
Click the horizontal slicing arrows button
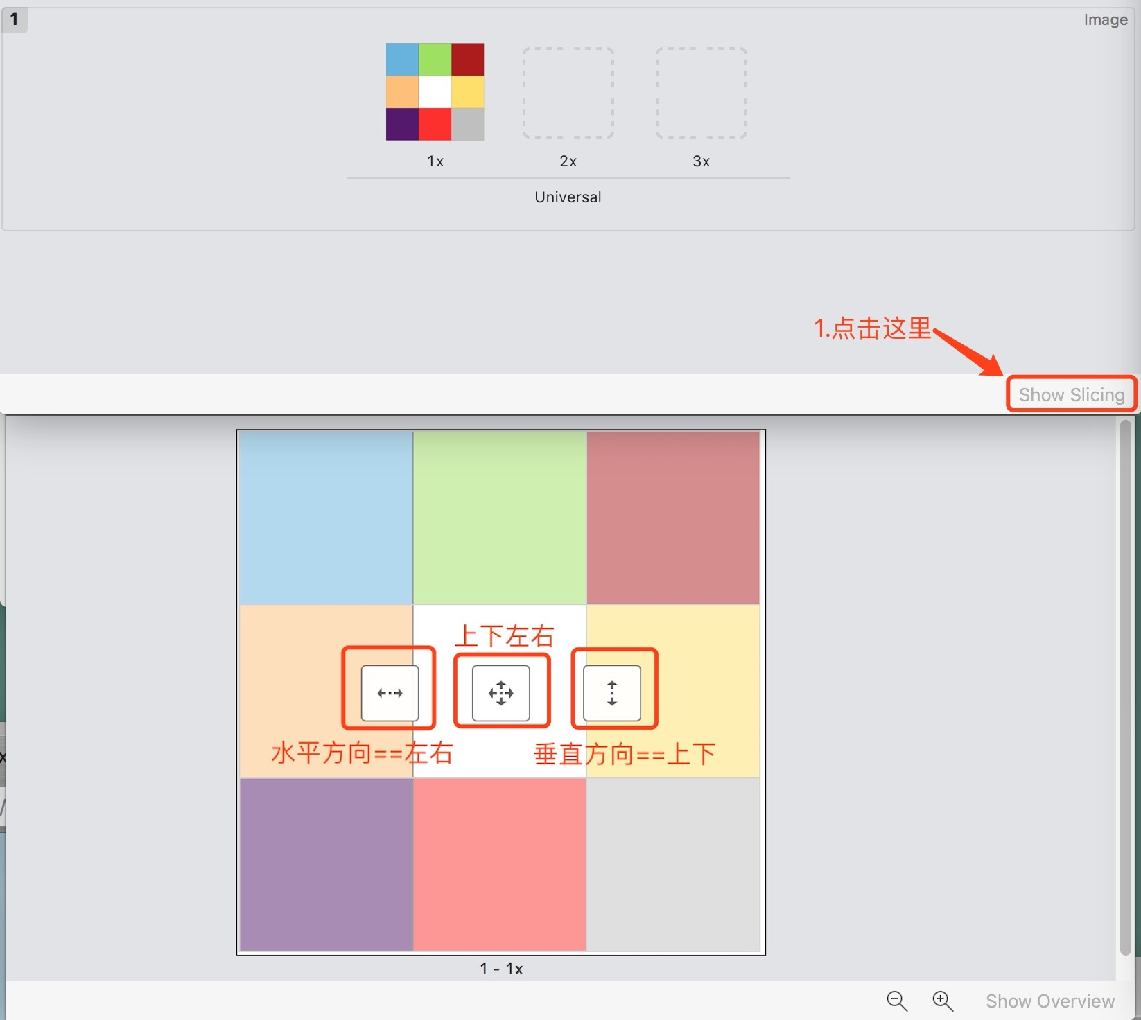point(390,693)
